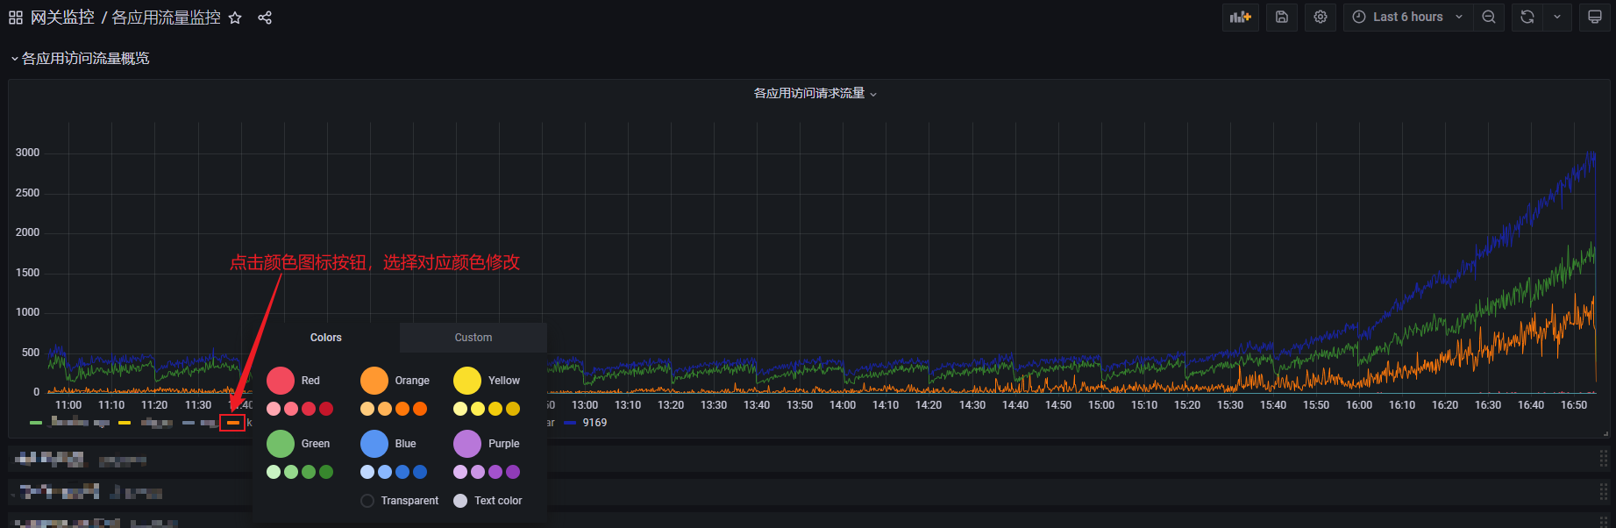This screenshot has width=1616, height=528.
Task: Open the dashboards grid icon
Action: 16,18
